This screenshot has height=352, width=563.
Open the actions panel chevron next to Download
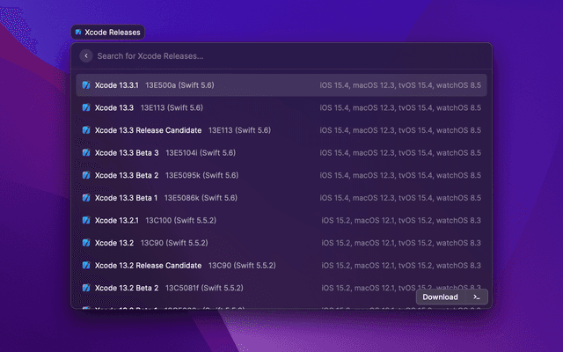[x=476, y=297]
